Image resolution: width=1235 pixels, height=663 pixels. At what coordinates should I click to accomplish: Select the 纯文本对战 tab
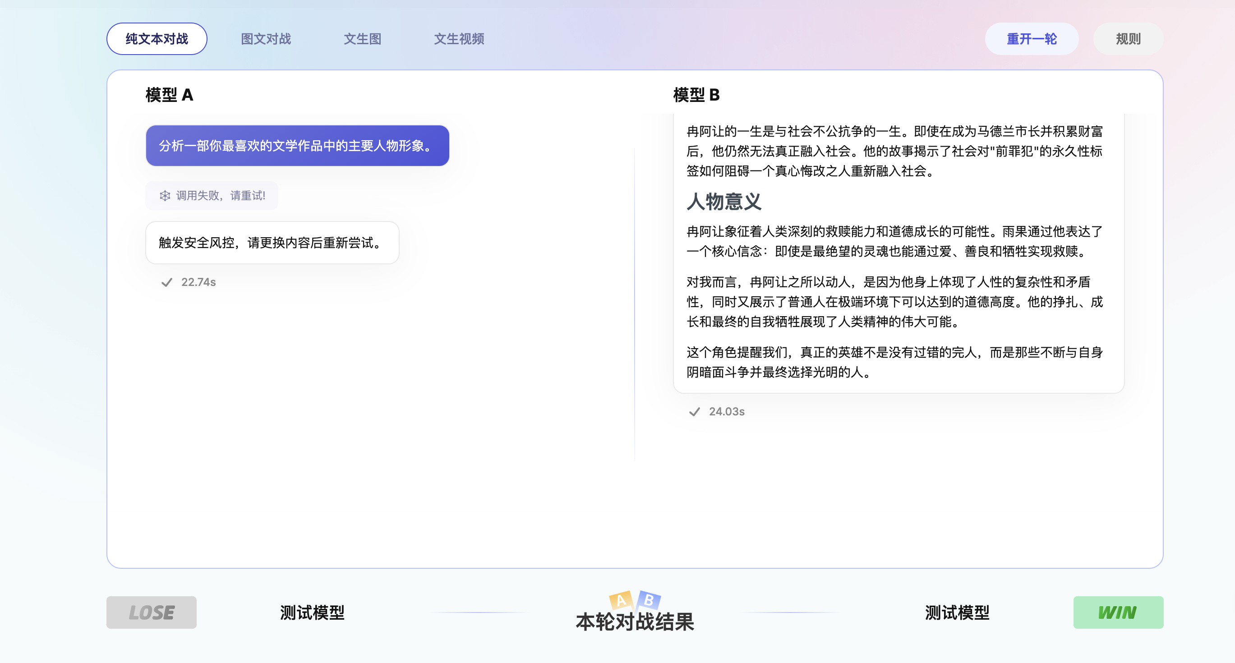coord(157,39)
